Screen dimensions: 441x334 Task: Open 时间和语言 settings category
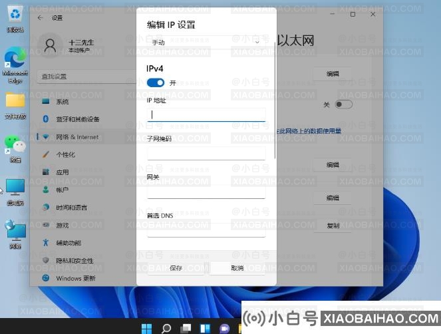click(86, 208)
